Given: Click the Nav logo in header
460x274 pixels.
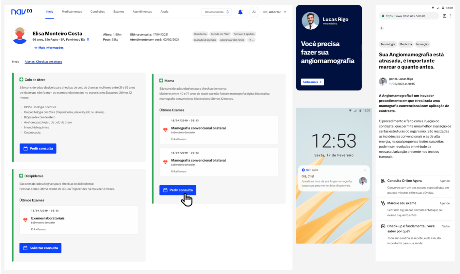Looking at the screenshot, I should (x=22, y=12).
